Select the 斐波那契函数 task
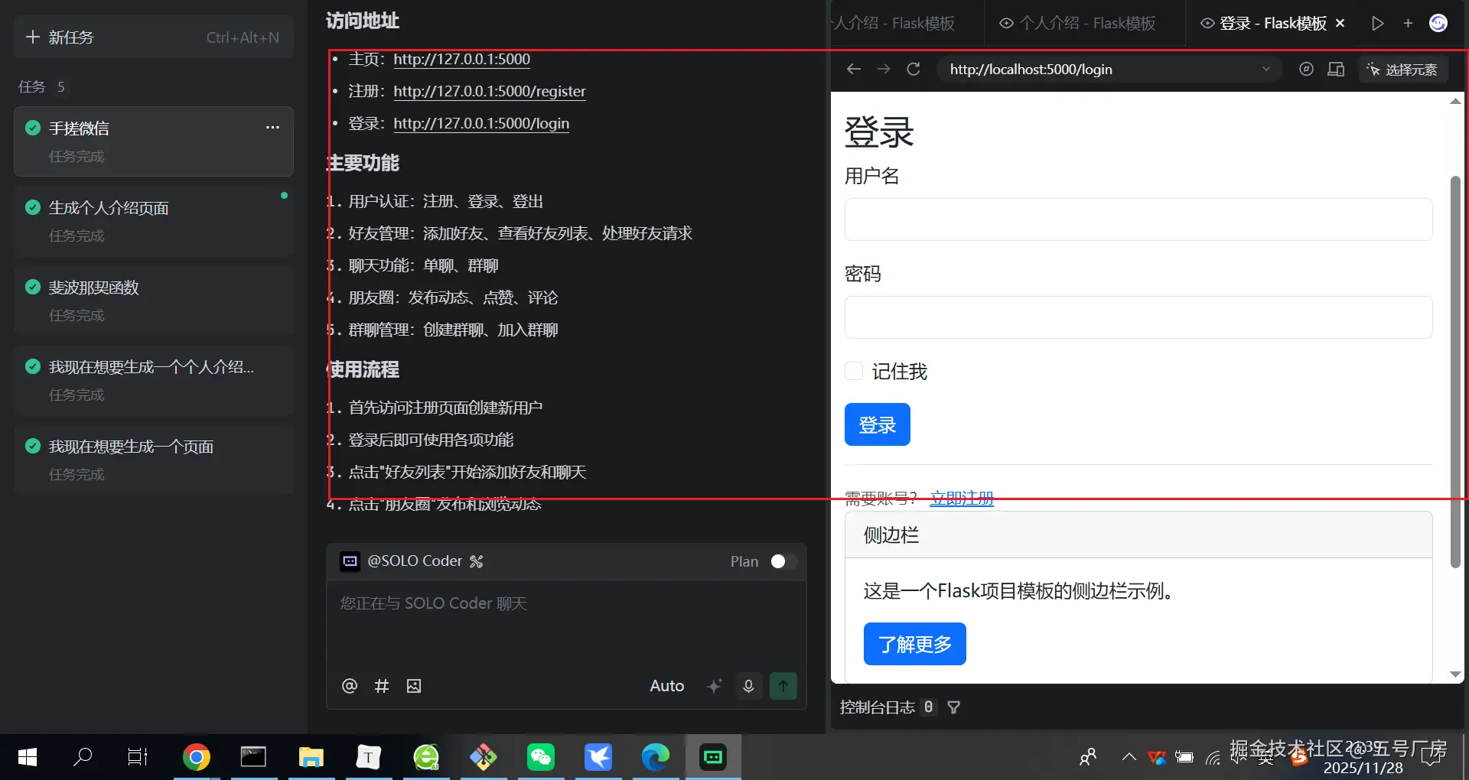 click(154, 301)
